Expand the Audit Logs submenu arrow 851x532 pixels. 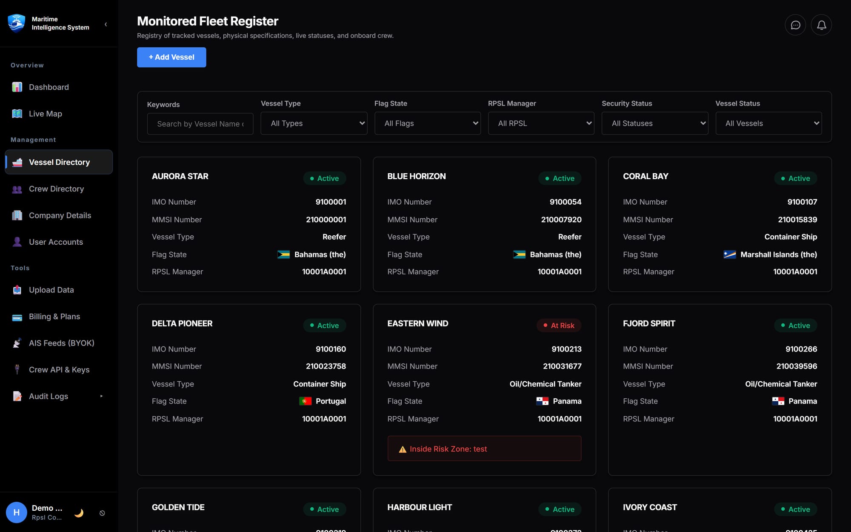(x=101, y=396)
